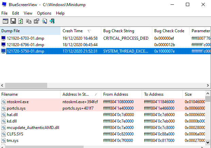
Task: Sort by Address In Stack column header
Action: point(81,94)
